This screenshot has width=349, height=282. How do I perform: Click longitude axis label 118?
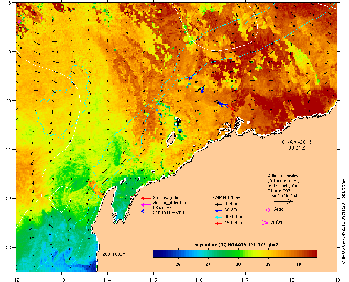(291, 280)
